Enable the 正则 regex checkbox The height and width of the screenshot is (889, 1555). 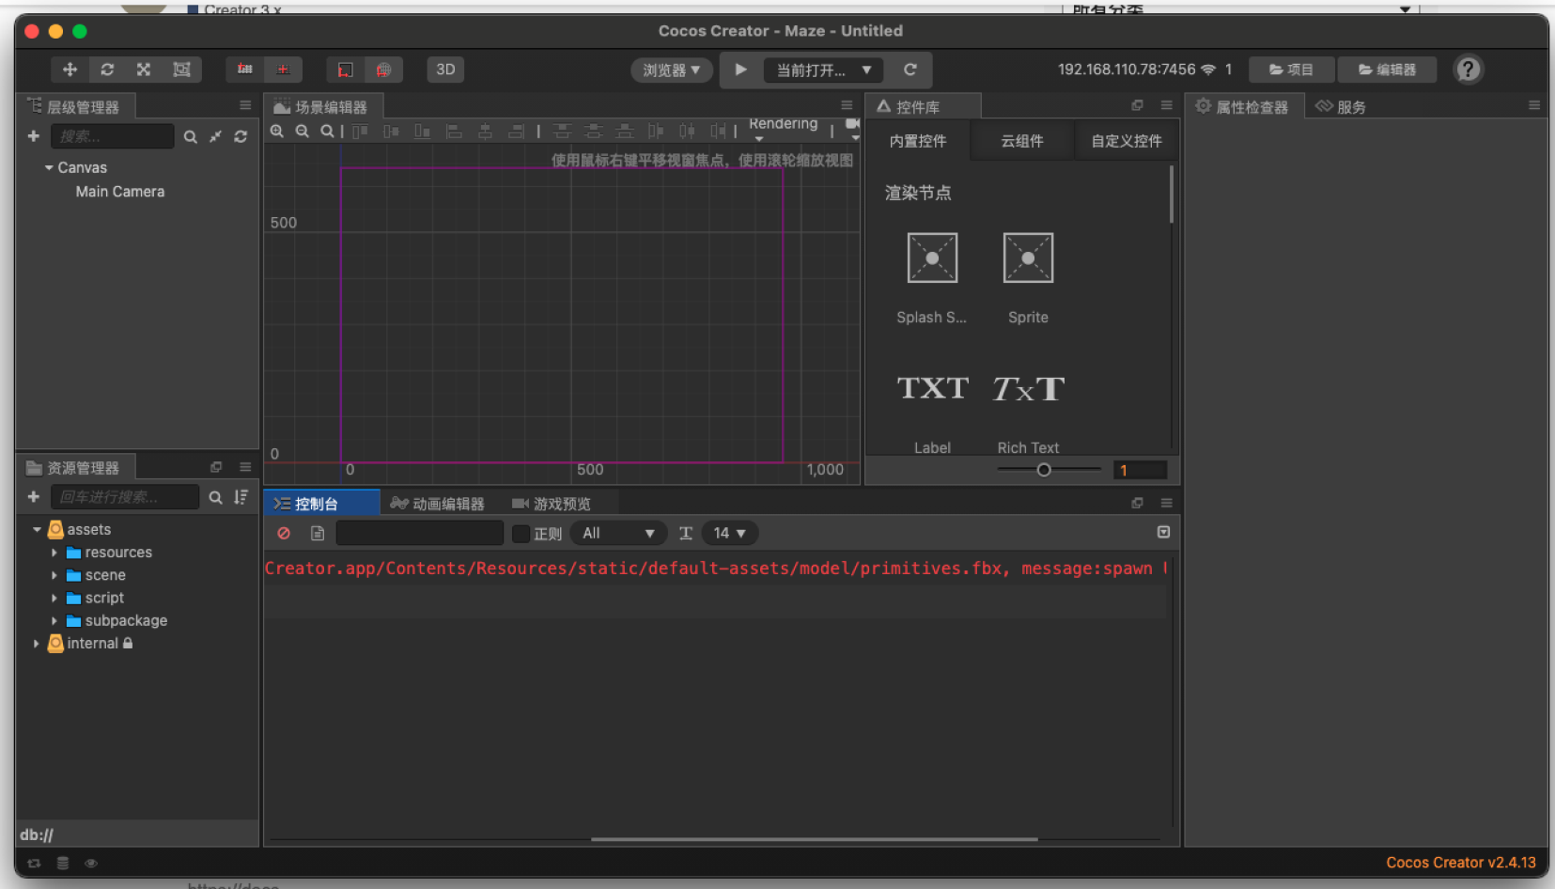point(521,534)
